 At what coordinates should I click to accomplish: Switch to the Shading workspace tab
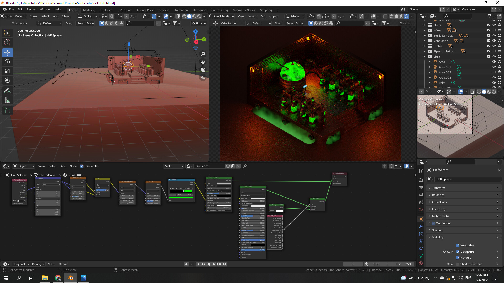pyautogui.click(x=164, y=10)
